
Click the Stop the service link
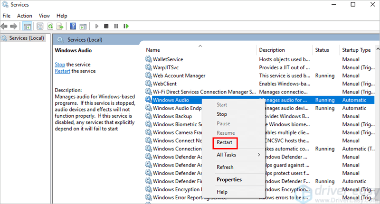(x=60, y=65)
